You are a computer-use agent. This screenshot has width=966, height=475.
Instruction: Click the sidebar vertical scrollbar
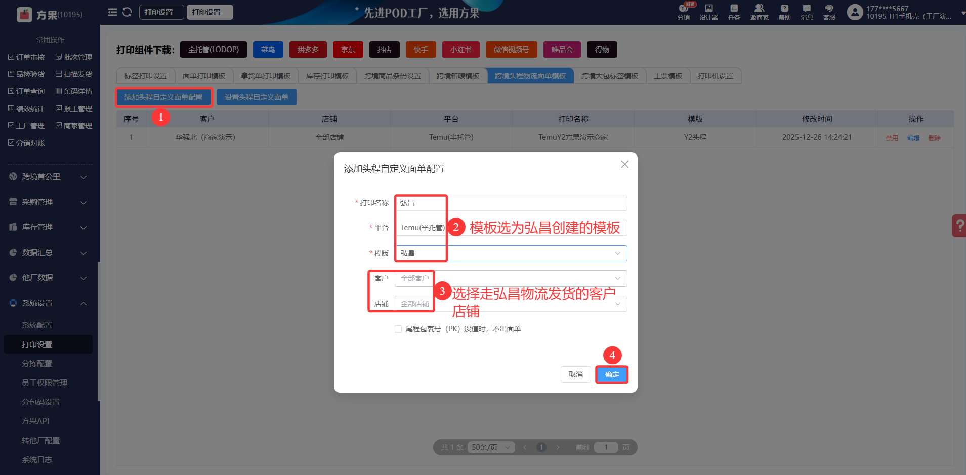coord(99,331)
